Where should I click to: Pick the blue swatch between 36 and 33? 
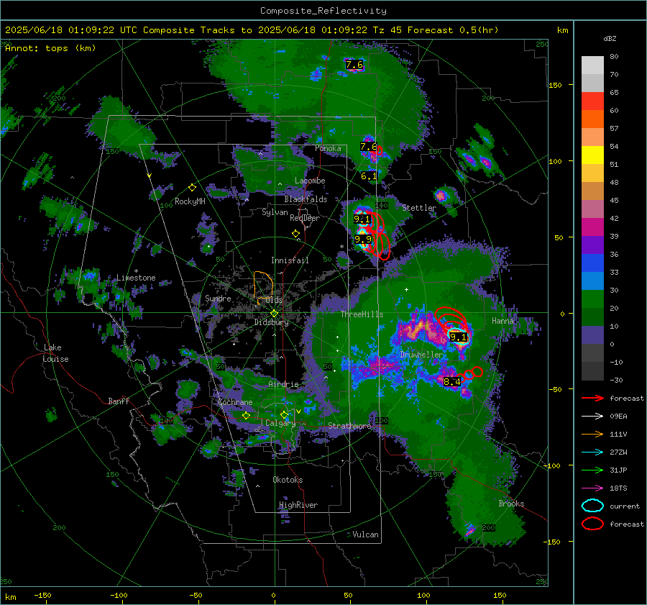click(x=592, y=263)
